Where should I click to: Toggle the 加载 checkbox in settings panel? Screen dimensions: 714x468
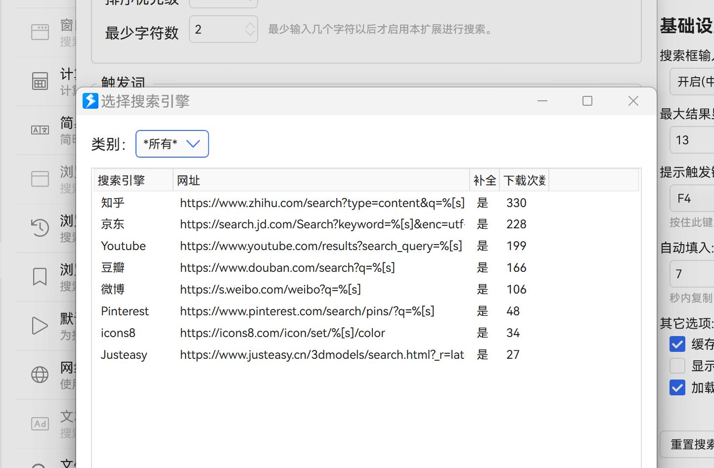click(677, 387)
